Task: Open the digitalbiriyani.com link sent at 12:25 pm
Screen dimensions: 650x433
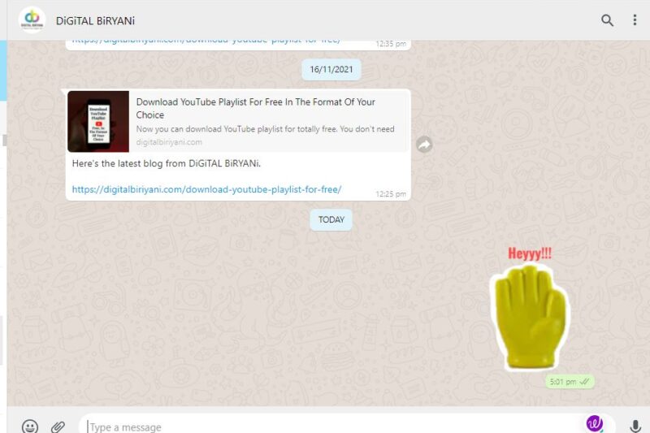Action: [x=206, y=189]
